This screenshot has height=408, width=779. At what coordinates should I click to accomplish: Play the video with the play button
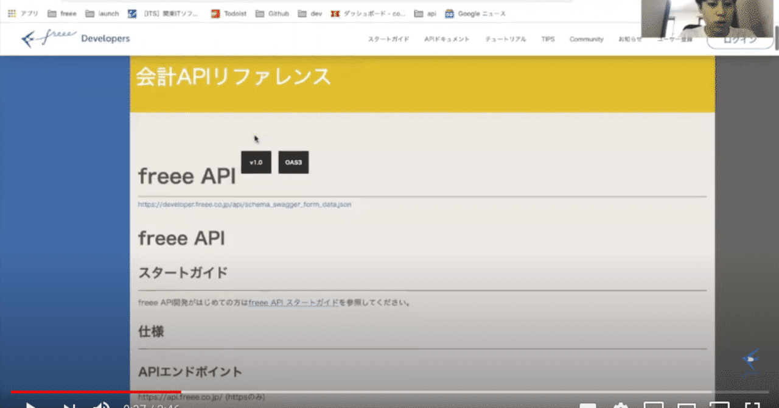pyautogui.click(x=31, y=405)
